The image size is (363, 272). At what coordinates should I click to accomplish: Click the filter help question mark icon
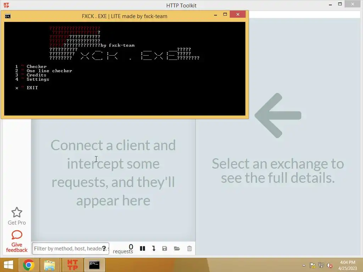(104, 248)
